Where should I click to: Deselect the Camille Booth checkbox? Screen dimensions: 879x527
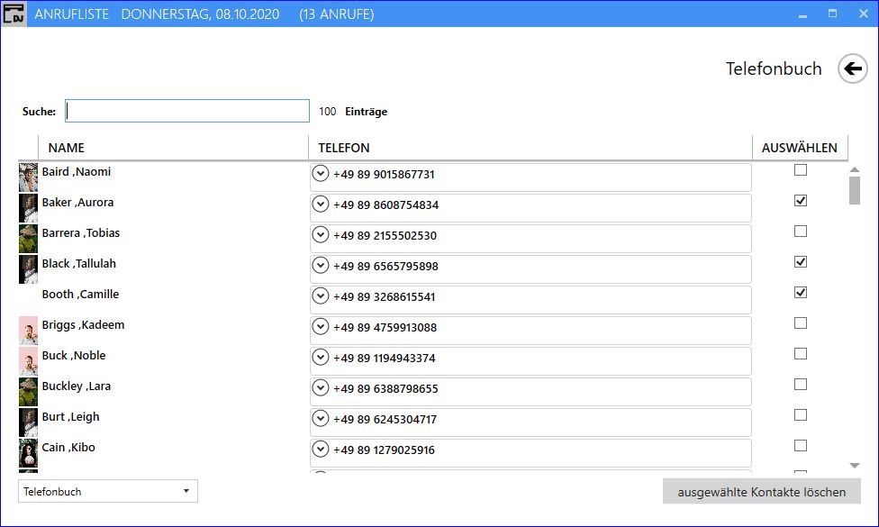801,292
